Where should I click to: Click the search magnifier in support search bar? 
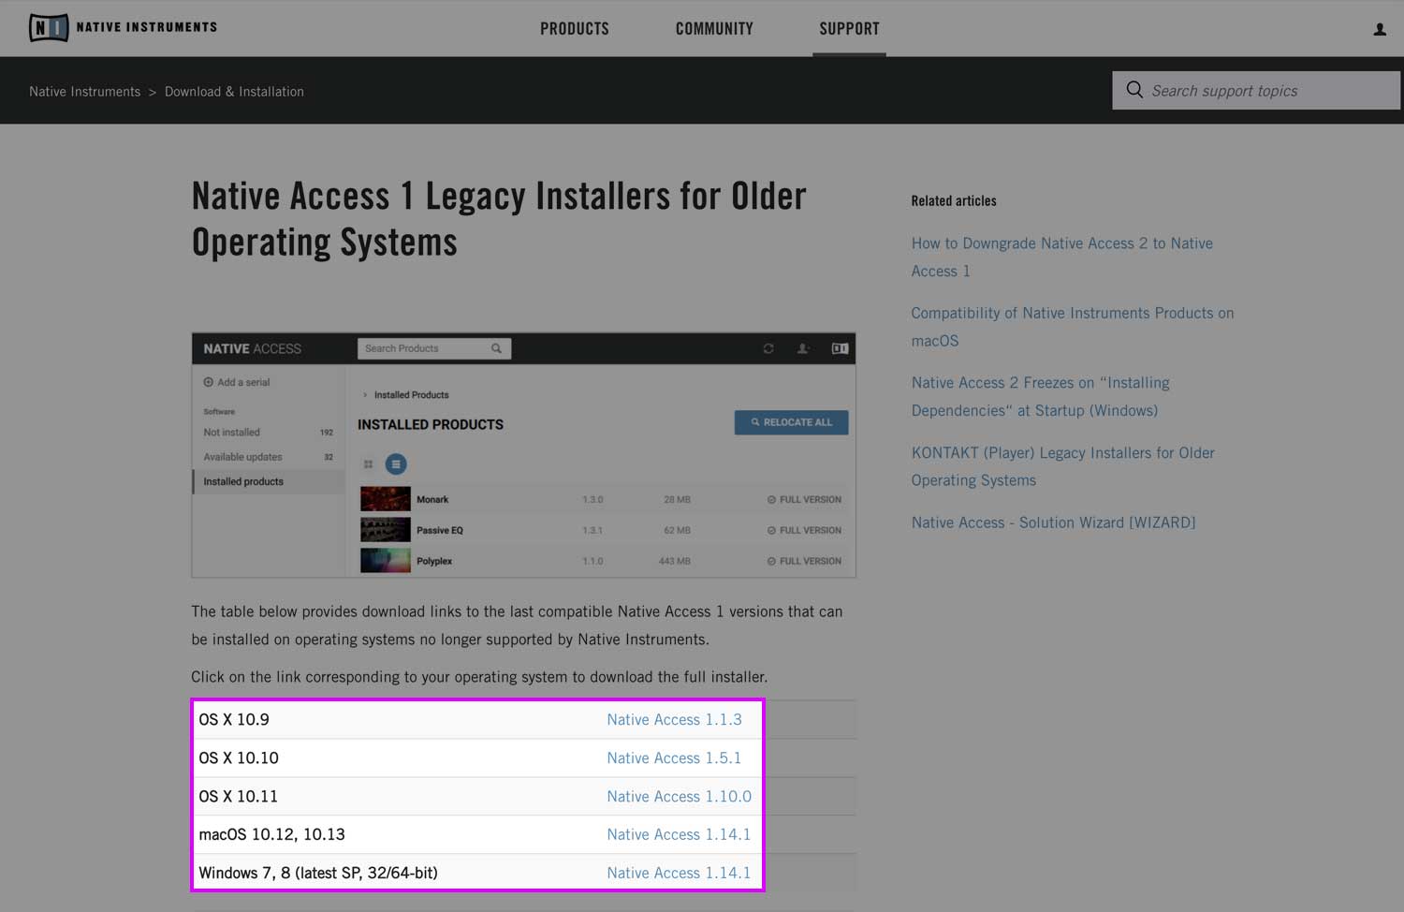click(1134, 90)
